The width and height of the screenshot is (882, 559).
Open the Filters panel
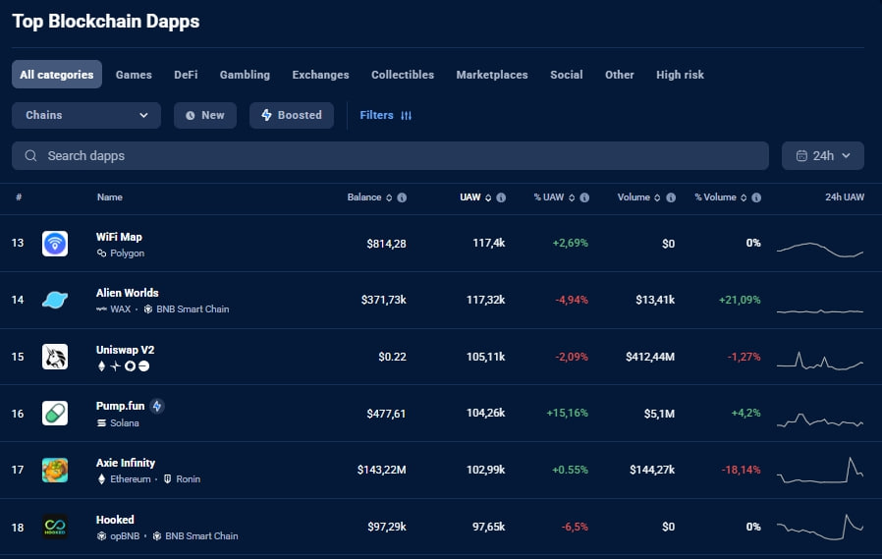386,115
